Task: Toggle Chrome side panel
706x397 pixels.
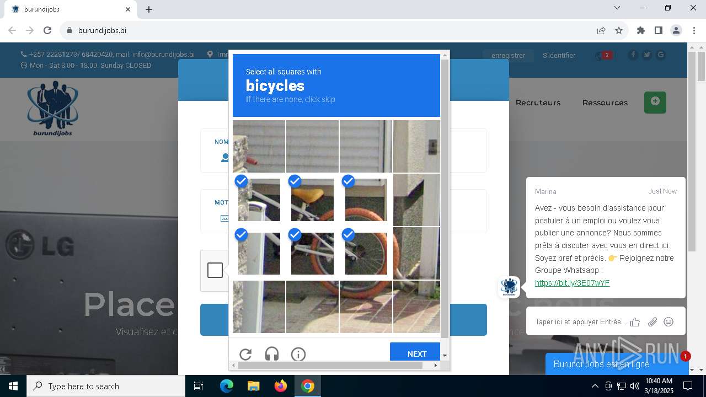Action: pos(659,30)
